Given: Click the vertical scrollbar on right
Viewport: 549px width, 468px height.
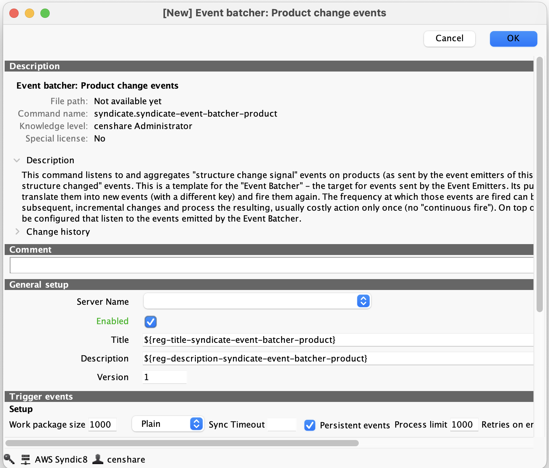Looking at the screenshot, I should 539,184.
